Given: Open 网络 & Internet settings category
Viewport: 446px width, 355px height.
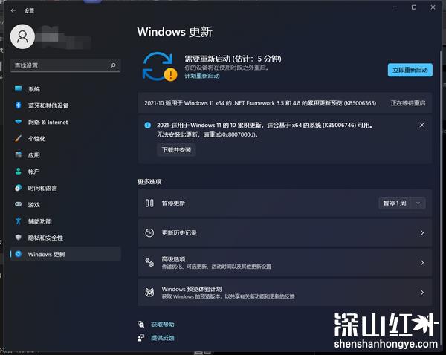Looking at the screenshot, I should [65, 123].
